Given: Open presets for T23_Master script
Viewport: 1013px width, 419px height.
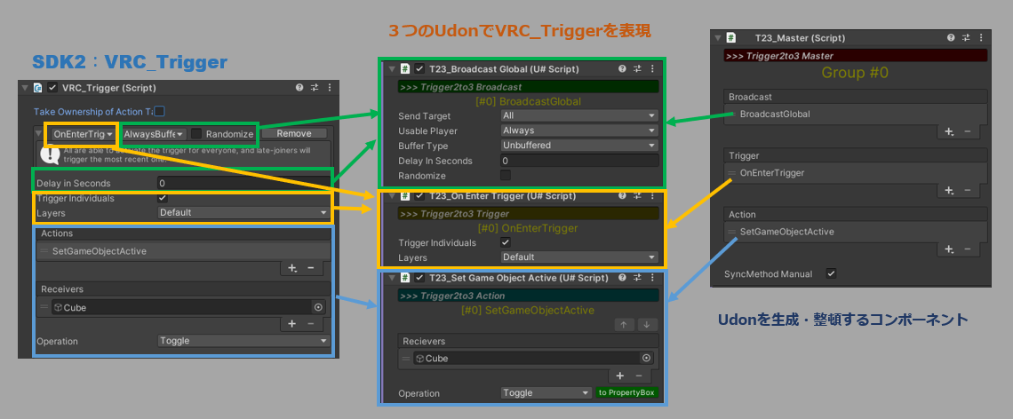Looking at the screenshot, I should [x=967, y=38].
